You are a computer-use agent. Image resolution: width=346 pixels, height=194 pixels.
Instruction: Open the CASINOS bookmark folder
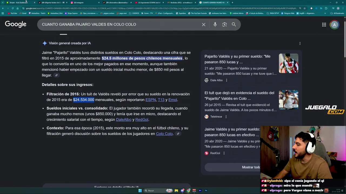134,13
